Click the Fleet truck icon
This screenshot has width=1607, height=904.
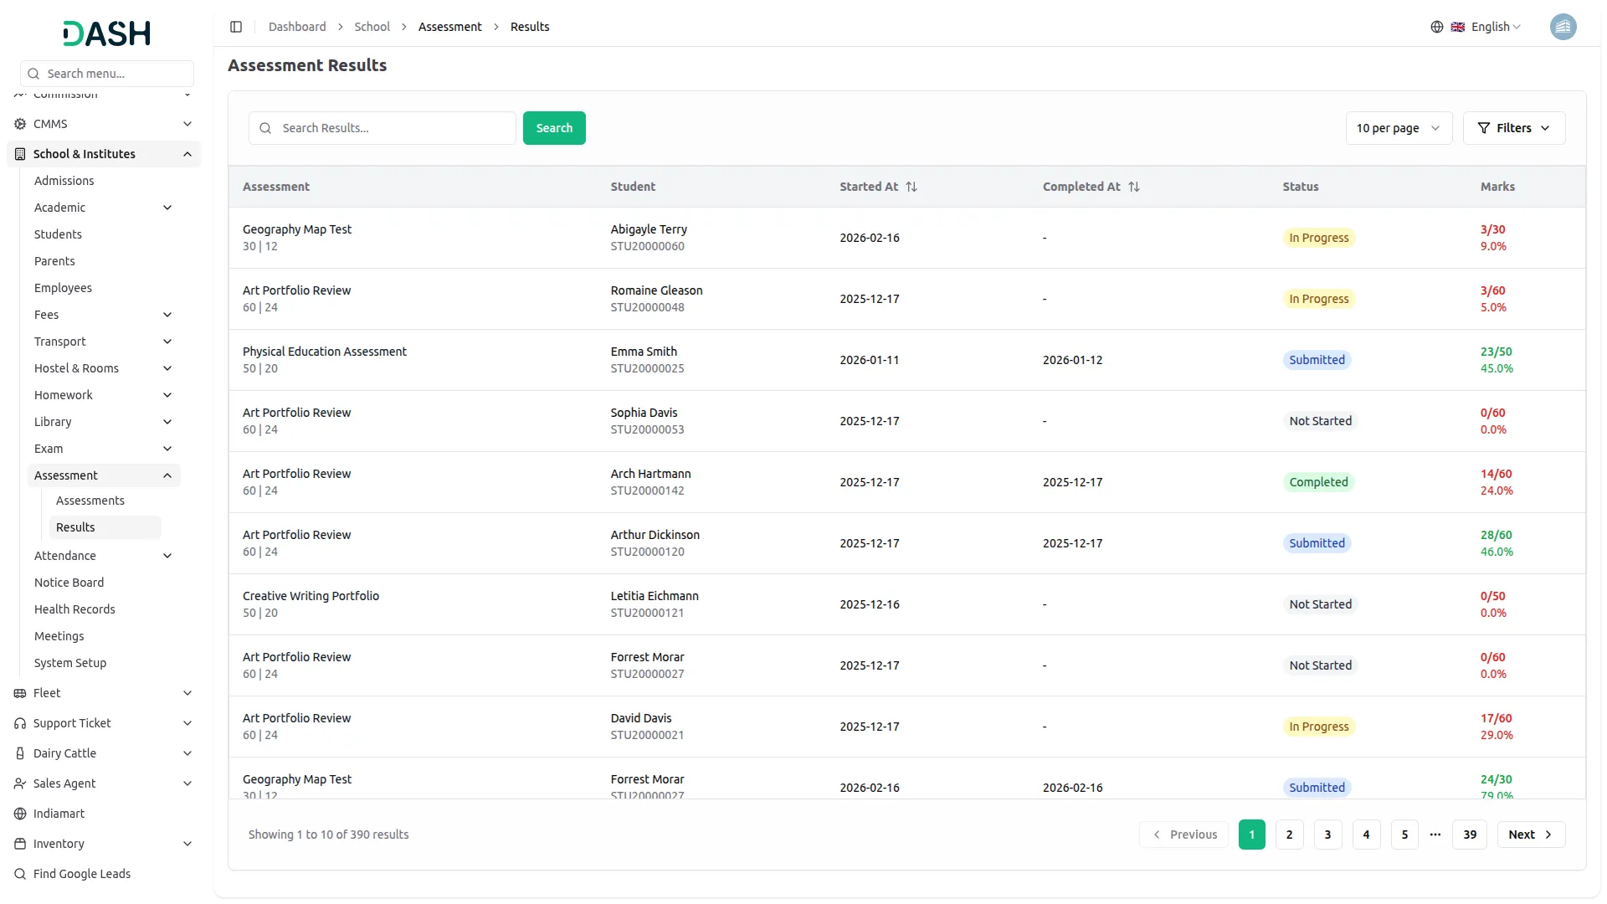[x=20, y=693]
